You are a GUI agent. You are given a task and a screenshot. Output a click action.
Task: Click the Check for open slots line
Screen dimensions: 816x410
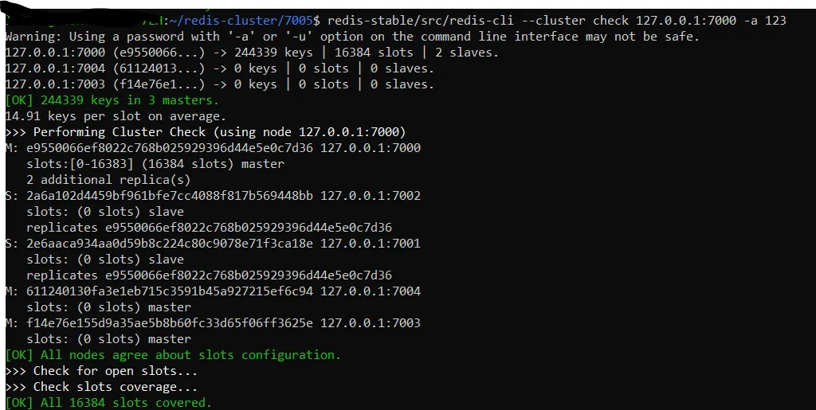coord(101,371)
